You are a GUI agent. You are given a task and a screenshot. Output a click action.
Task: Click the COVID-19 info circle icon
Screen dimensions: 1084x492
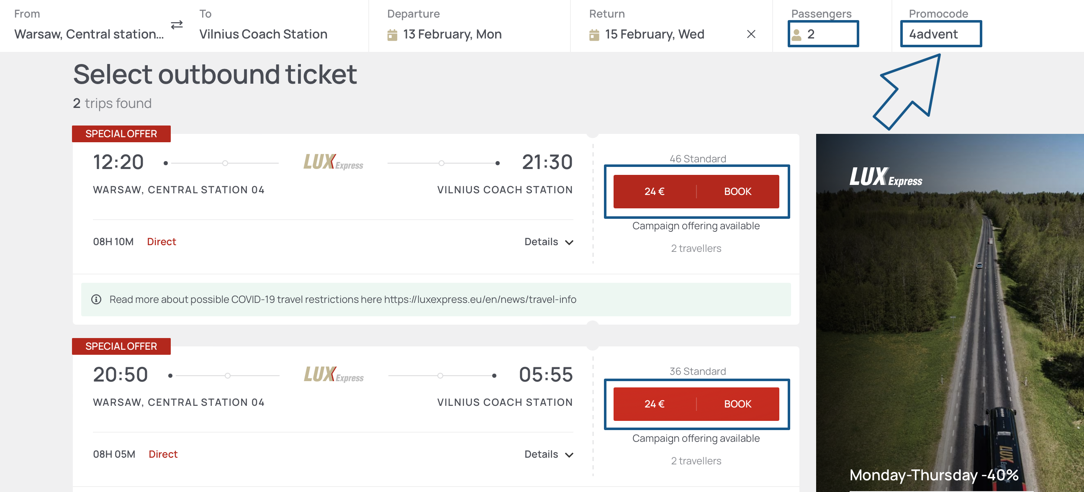click(96, 299)
